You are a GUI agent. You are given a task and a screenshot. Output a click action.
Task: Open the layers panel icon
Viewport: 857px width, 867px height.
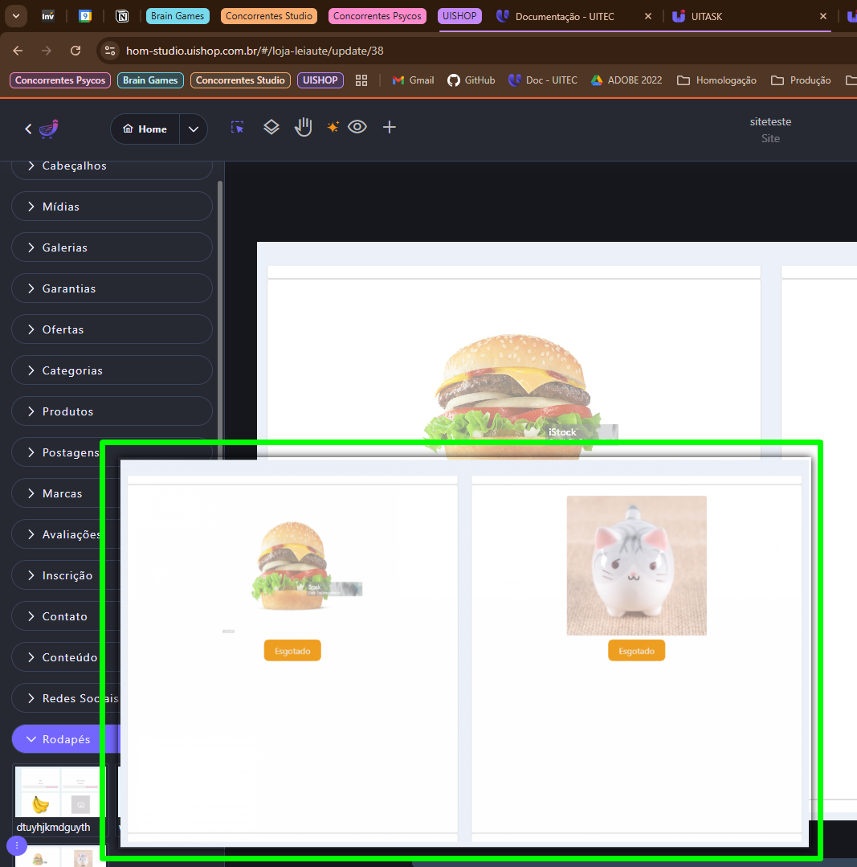coord(271,127)
